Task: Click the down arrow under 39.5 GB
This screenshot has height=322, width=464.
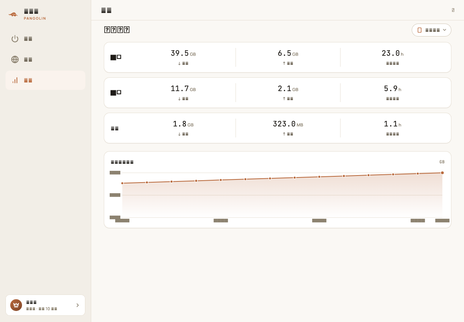Action: tap(179, 63)
